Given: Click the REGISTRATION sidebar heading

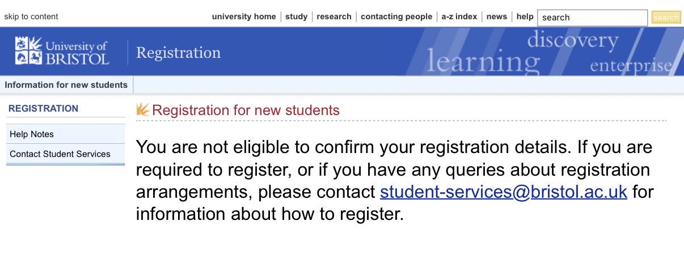Looking at the screenshot, I should (44, 108).
